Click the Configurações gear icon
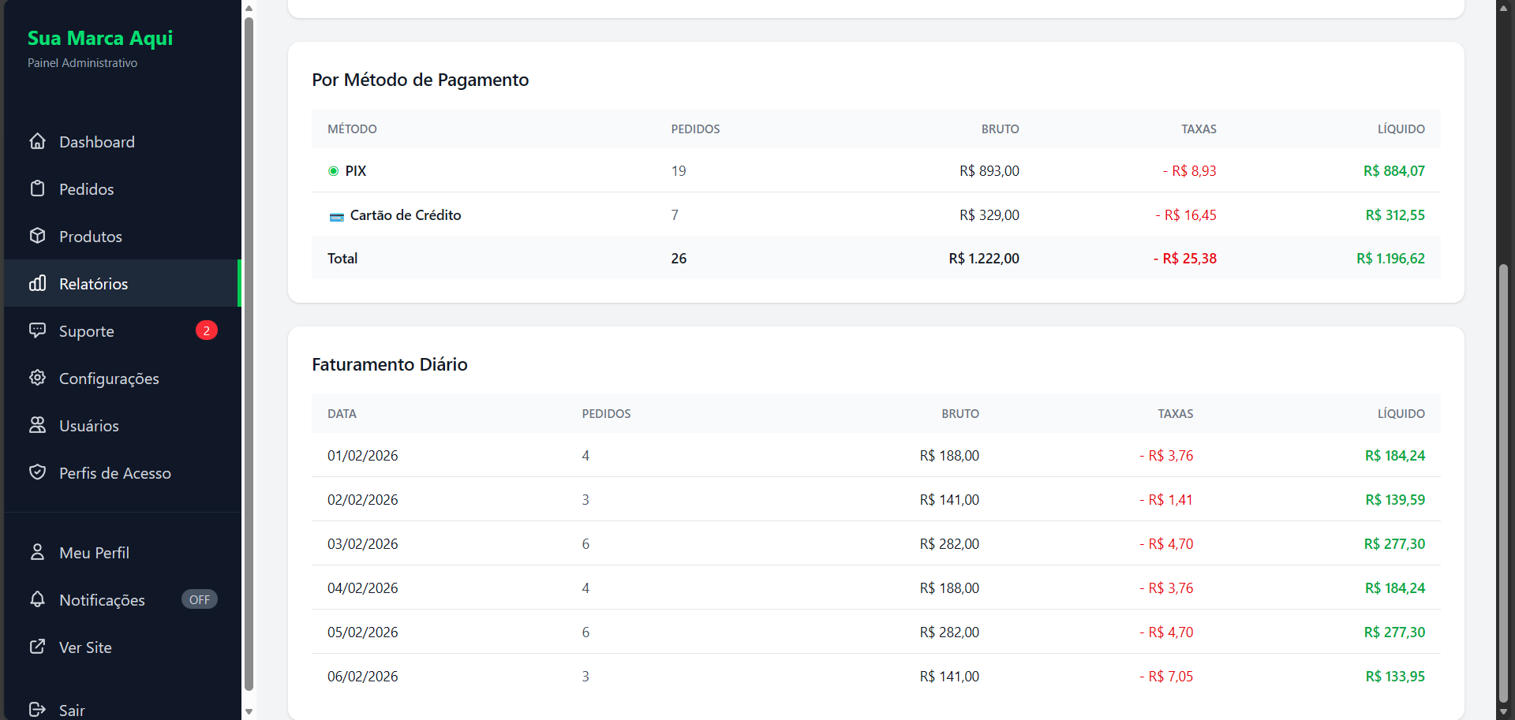 pyautogui.click(x=37, y=378)
